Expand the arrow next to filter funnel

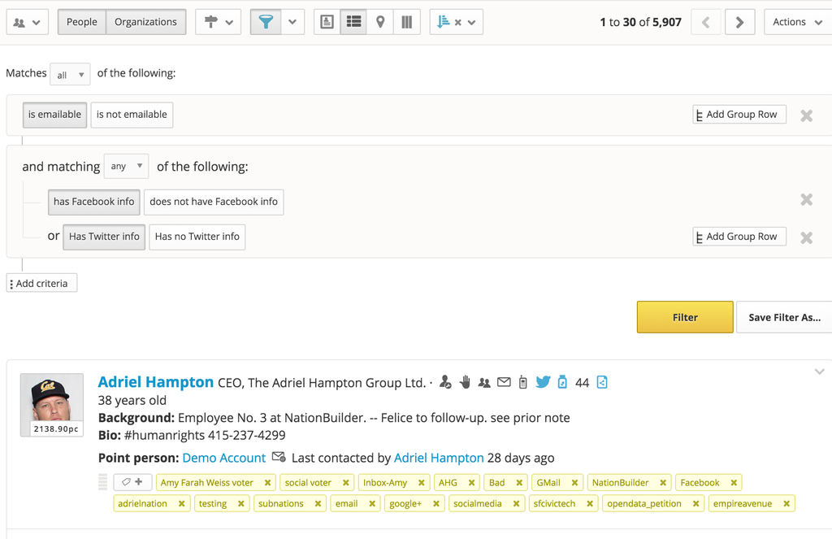292,22
